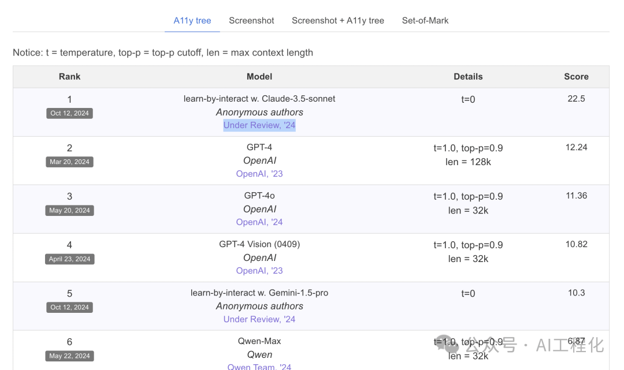Select the Screenshot + A11y tree tab
The width and height of the screenshot is (624, 370).
click(x=338, y=21)
